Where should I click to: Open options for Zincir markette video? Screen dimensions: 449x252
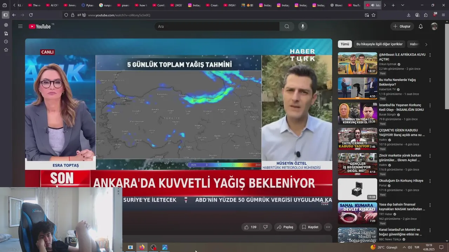click(430, 156)
